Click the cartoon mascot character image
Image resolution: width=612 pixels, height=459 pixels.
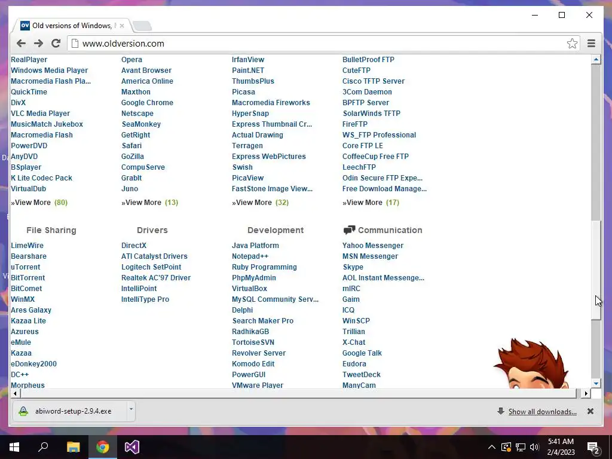(x=531, y=363)
